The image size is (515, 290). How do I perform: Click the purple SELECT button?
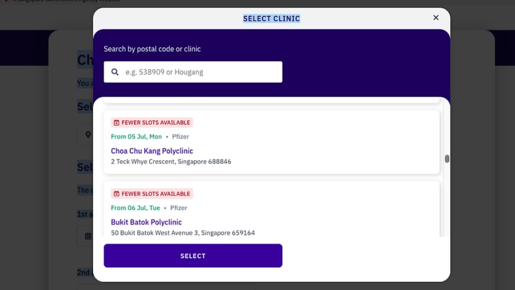[x=193, y=255]
